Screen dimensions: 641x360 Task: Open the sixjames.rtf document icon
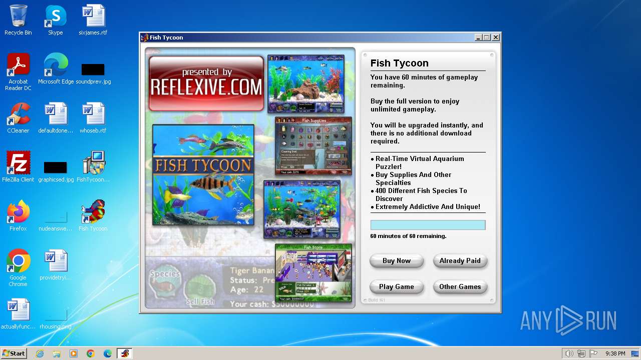point(93,20)
